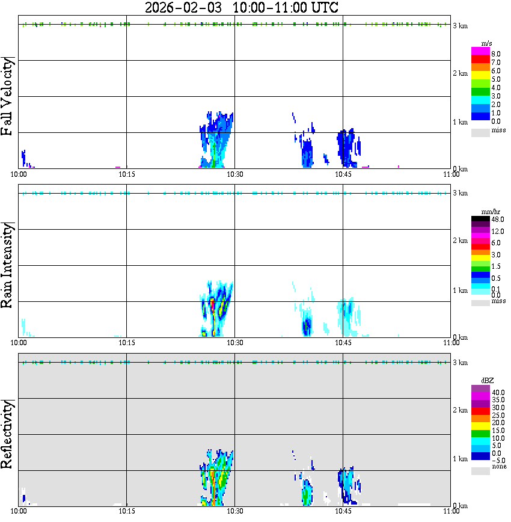The width and height of the screenshot is (511, 522).
Task: Click the '-5.0' value in dBZ legend
Action: pyautogui.click(x=498, y=461)
